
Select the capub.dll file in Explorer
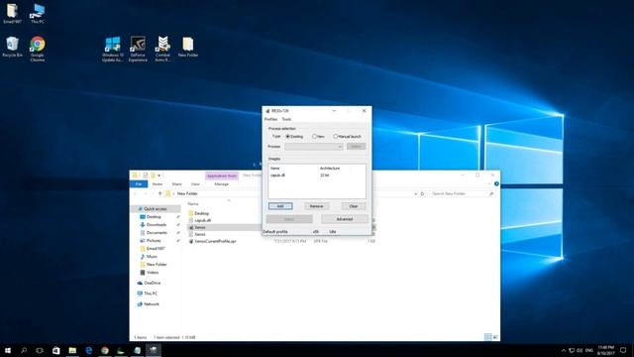pos(202,220)
